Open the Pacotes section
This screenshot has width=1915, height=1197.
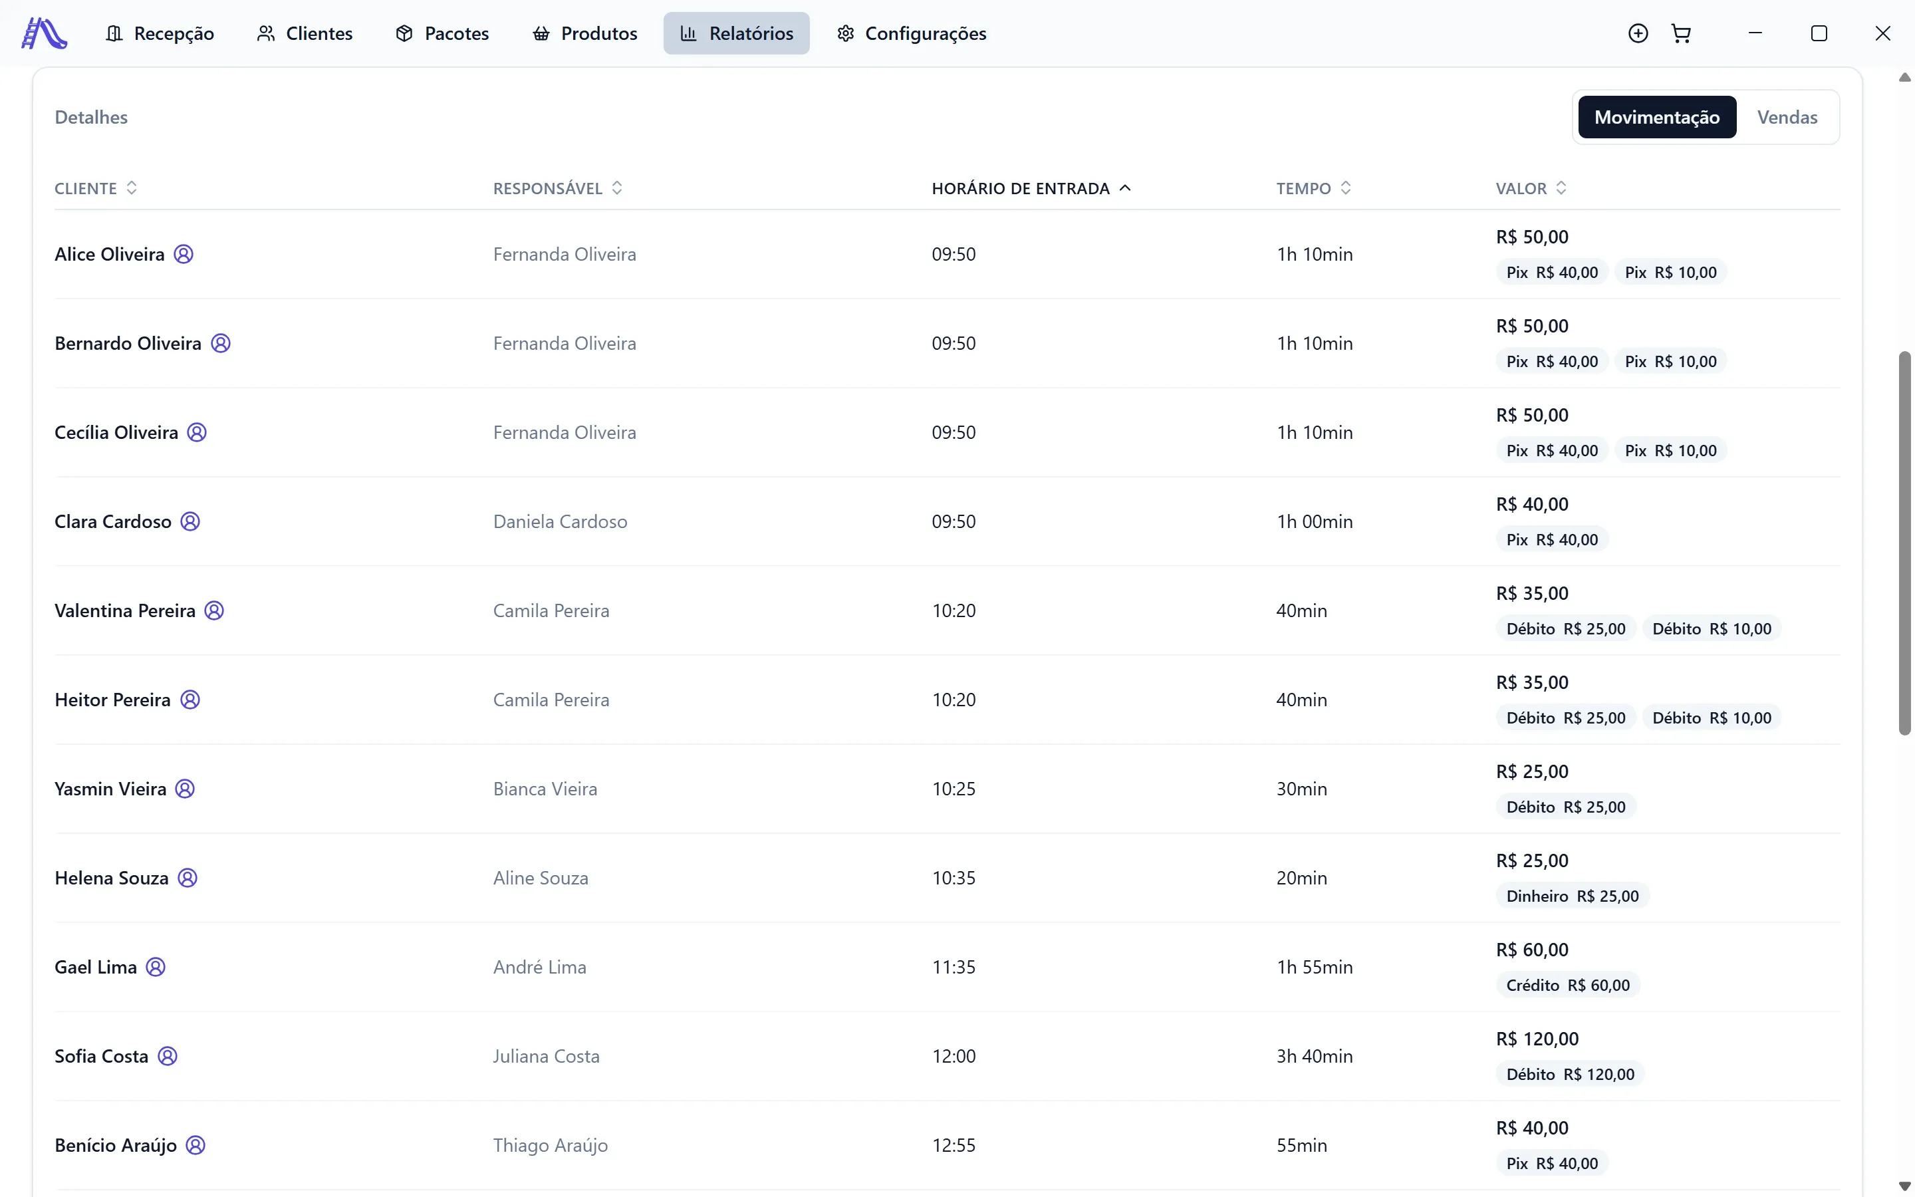coord(442,33)
